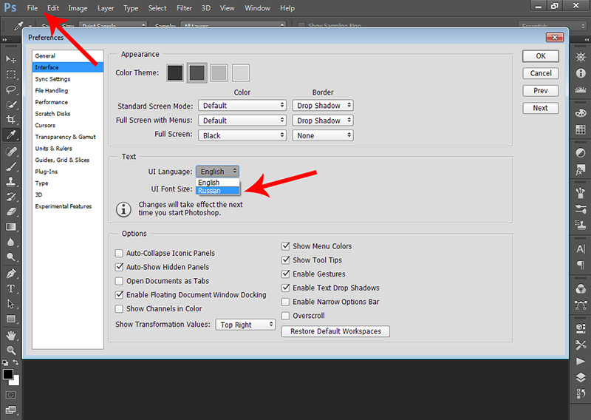The height and width of the screenshot is (420, 591).
Task: Switch to the Performance preferences category
Action: pos(51,102)
